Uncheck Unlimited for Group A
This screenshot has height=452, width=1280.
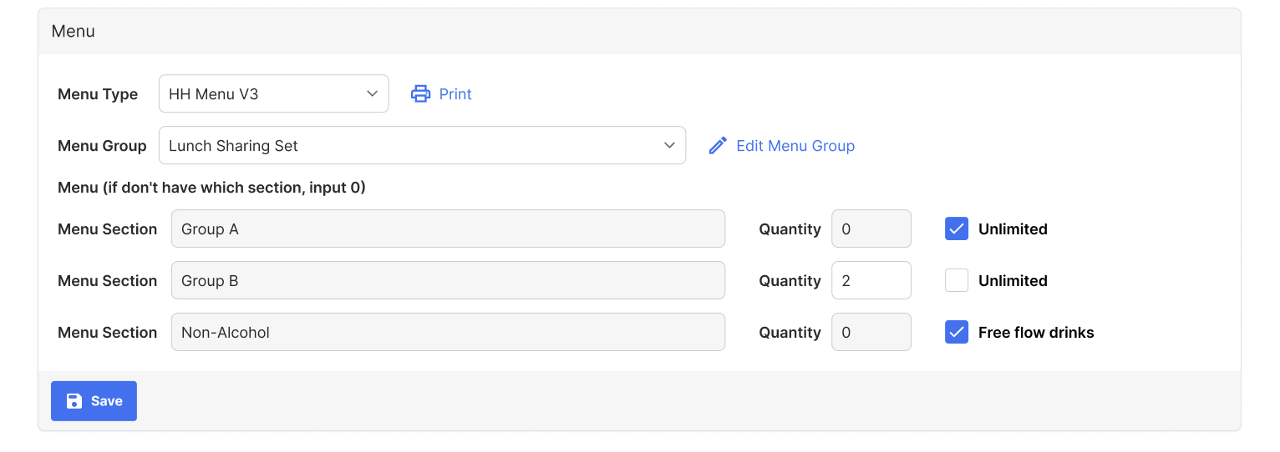[x=957, y=229]
